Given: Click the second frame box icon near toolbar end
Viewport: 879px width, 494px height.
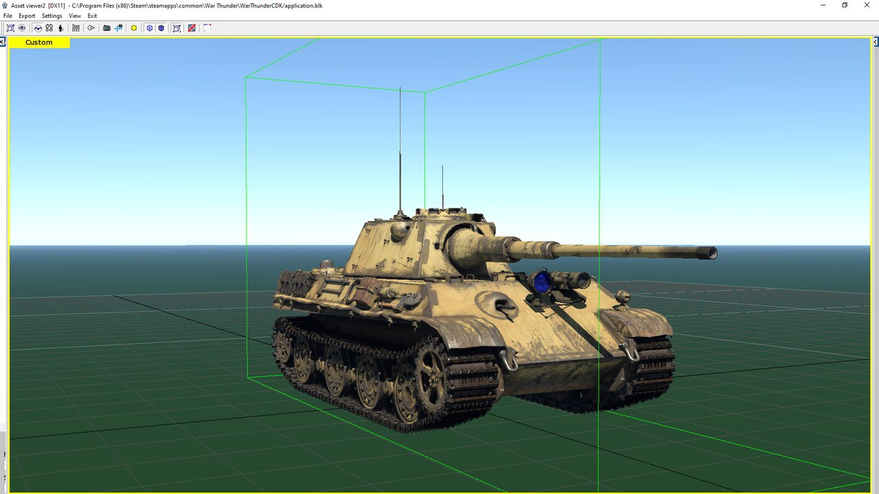Looking at the screenshot, I should click(x=176, y=28).
